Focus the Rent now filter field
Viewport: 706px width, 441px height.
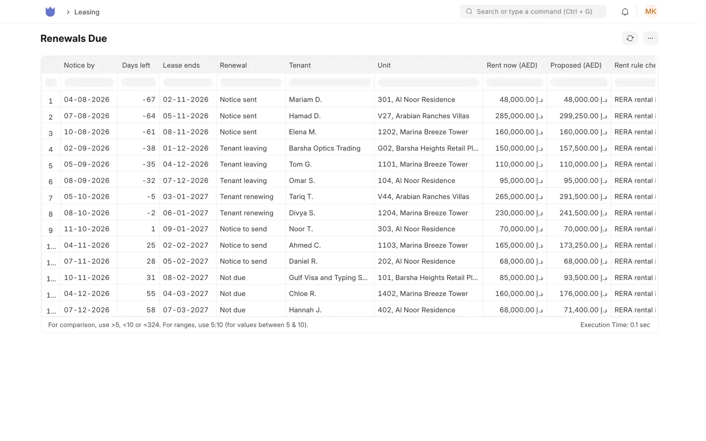515,82
